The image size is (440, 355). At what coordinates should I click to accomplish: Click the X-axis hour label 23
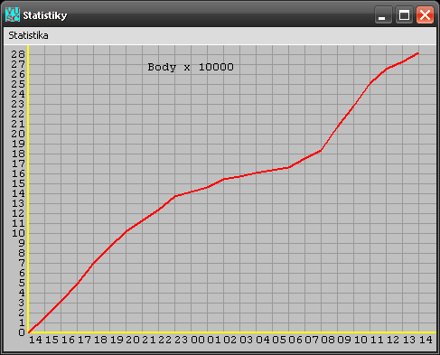(182, 340)
